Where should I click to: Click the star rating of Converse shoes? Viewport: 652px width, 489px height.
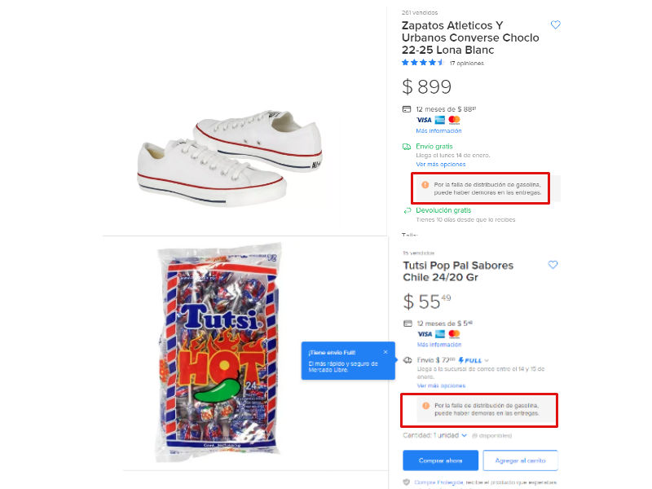(422, 63)
